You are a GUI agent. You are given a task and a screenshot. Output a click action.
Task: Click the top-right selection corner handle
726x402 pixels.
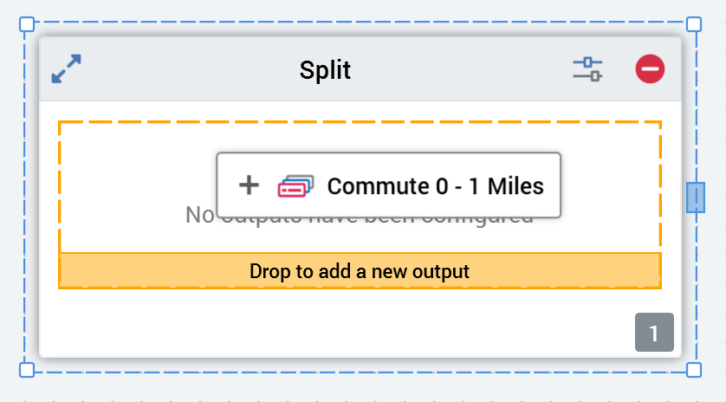tap(694, 24)
